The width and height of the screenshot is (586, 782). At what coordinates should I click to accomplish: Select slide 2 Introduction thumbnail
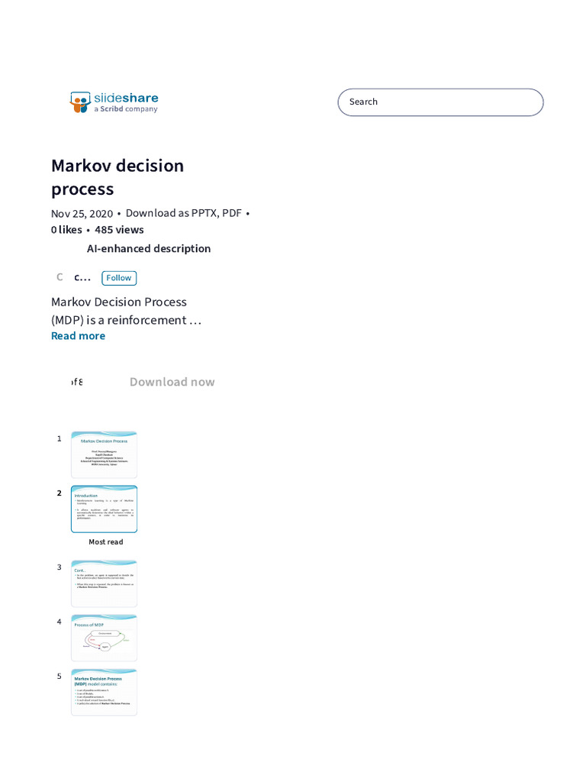tap(104, 509)
